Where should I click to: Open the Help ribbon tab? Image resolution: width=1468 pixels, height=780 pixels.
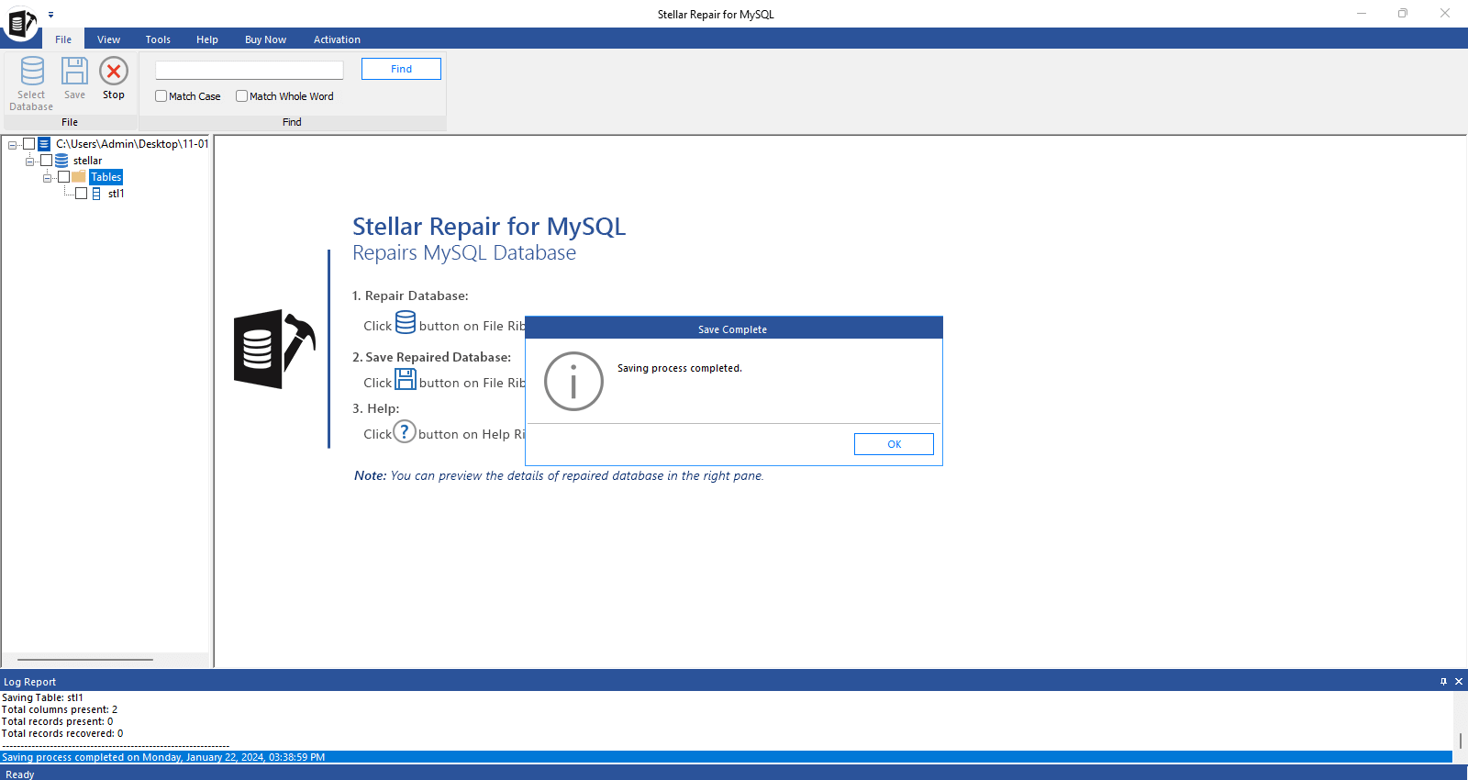pyautogui.click(x=207, y=39)
